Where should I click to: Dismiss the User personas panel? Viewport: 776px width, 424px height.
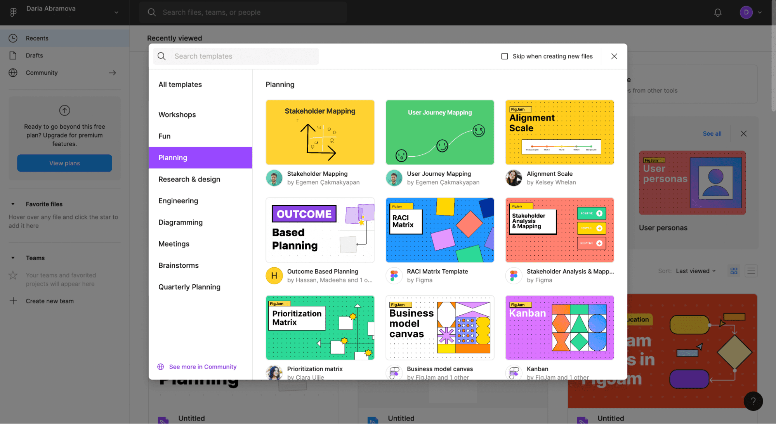[743, 133]
